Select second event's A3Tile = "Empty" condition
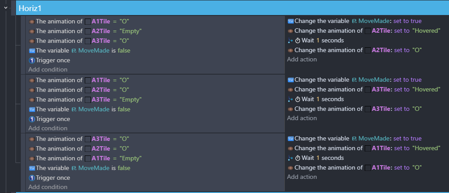Viewport: 449px width, 193px height. 85,99
